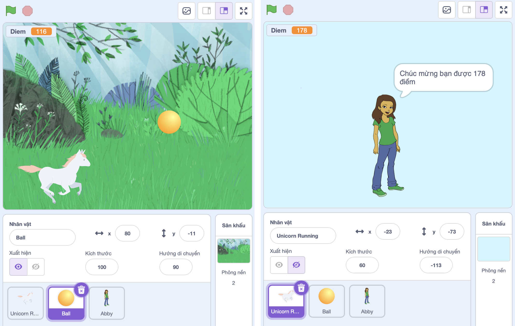Select forest stage backdrop thumbnail, left window

click(x=234, y=251)
